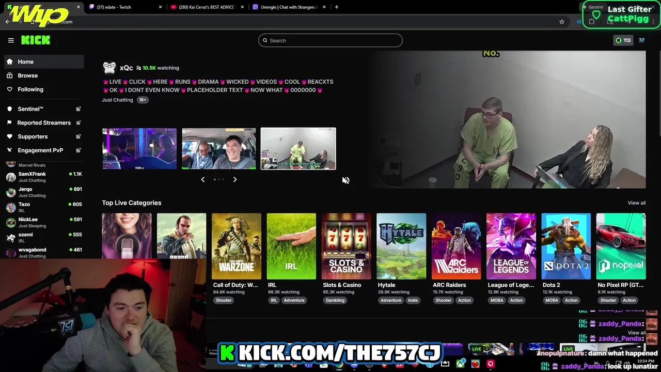The width and height of the screenshot is (661, 372).
Task: Switch to the Umingle Chat with Strangers tab
Action: click(289, 7)
